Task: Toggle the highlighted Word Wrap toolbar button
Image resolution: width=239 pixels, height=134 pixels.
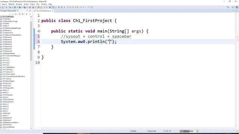Action: [x=53, y=7]
